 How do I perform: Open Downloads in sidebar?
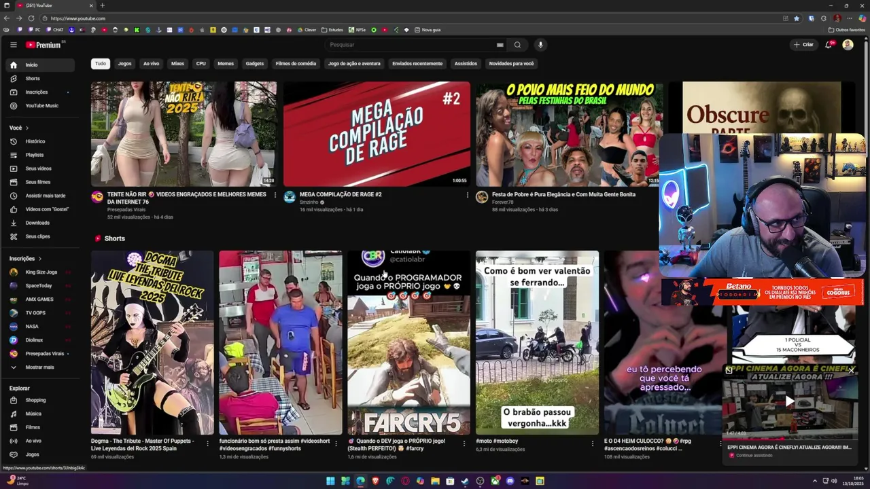(41, 223)
